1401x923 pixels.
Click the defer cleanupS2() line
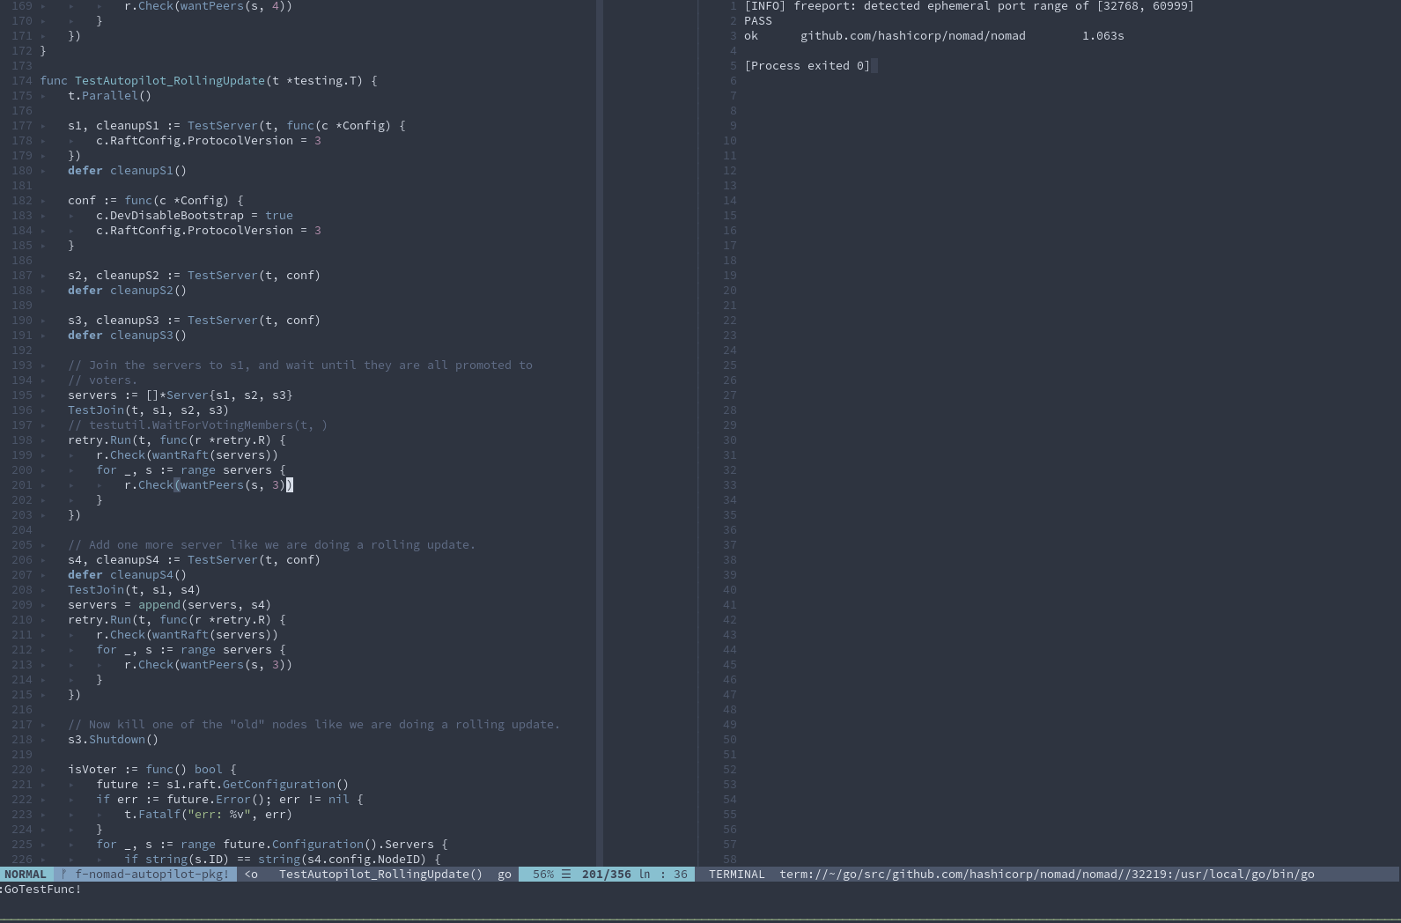pyautogui.click(x=128, y=291)
